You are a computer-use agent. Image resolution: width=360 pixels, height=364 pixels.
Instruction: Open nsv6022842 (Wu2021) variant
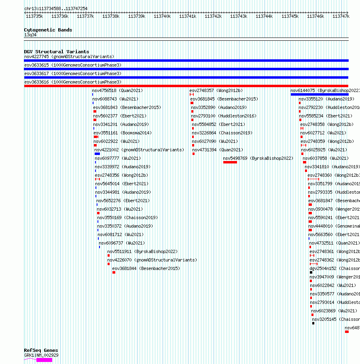(333, 285)
